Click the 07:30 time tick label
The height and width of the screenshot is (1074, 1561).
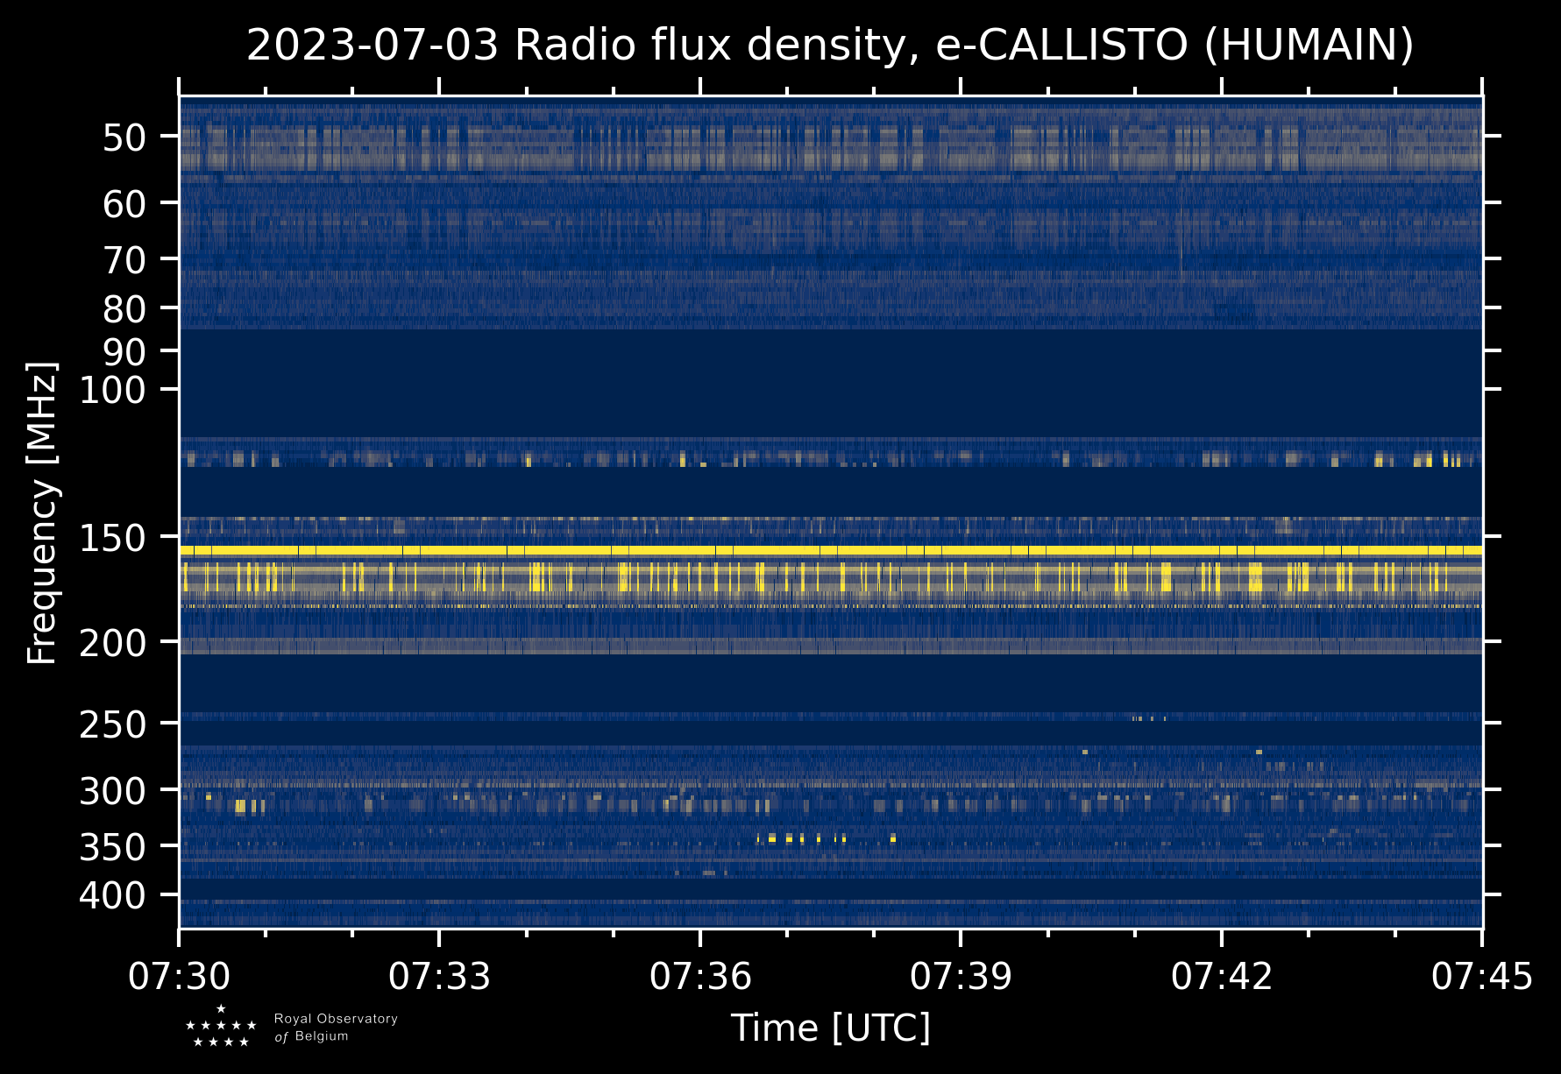click(180, 976)
